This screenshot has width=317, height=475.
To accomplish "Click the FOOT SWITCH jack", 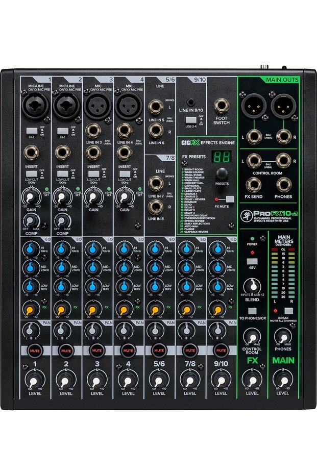I will (x=221, y=106).
